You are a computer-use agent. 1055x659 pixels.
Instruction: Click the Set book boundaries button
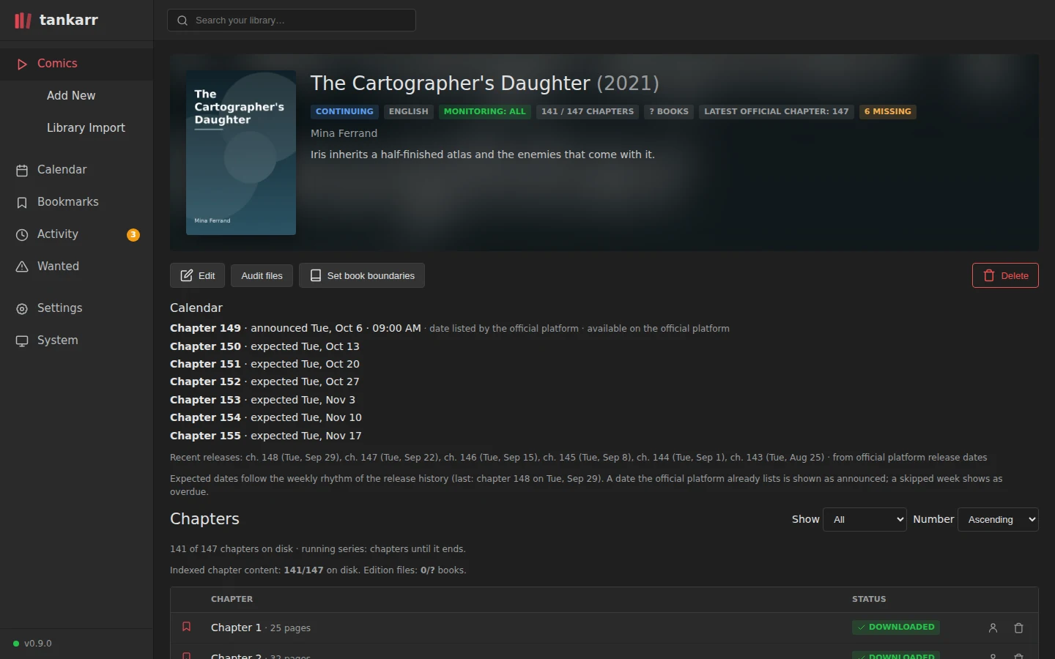pos(362,276)
